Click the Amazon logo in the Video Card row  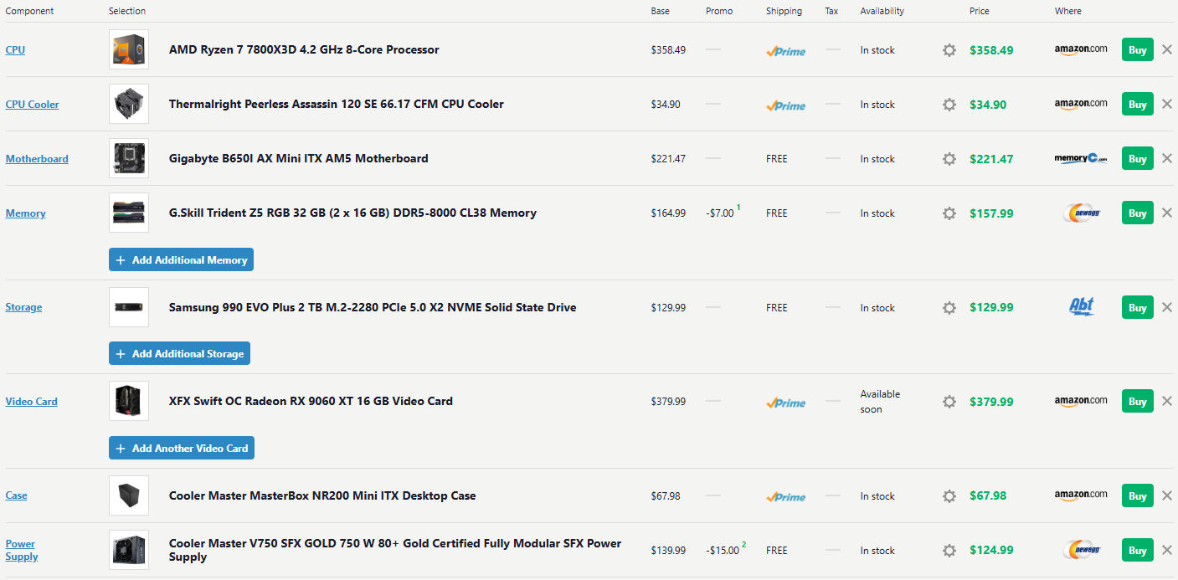click(x=1081, y=401)
